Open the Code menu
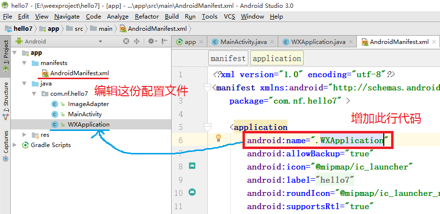The height and width of the screenshot is (214, 440). click(x=93, y=17)
